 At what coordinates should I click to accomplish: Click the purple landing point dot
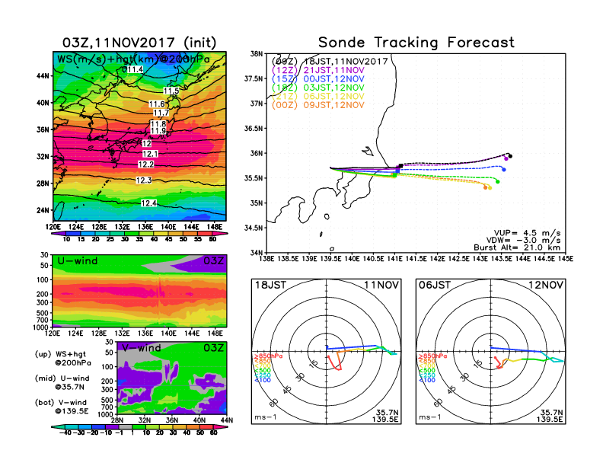click(x=506, y=159)
